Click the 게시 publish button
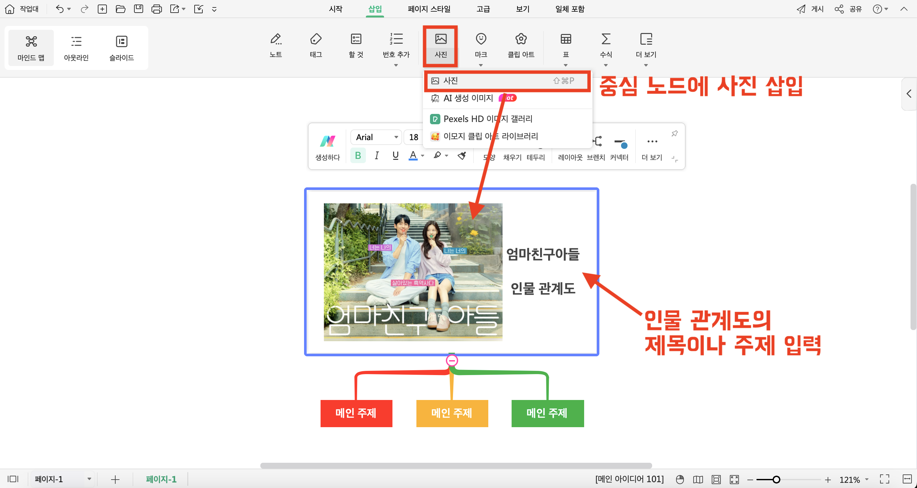This screenshot has height=488, width=917. pos(810,9)
